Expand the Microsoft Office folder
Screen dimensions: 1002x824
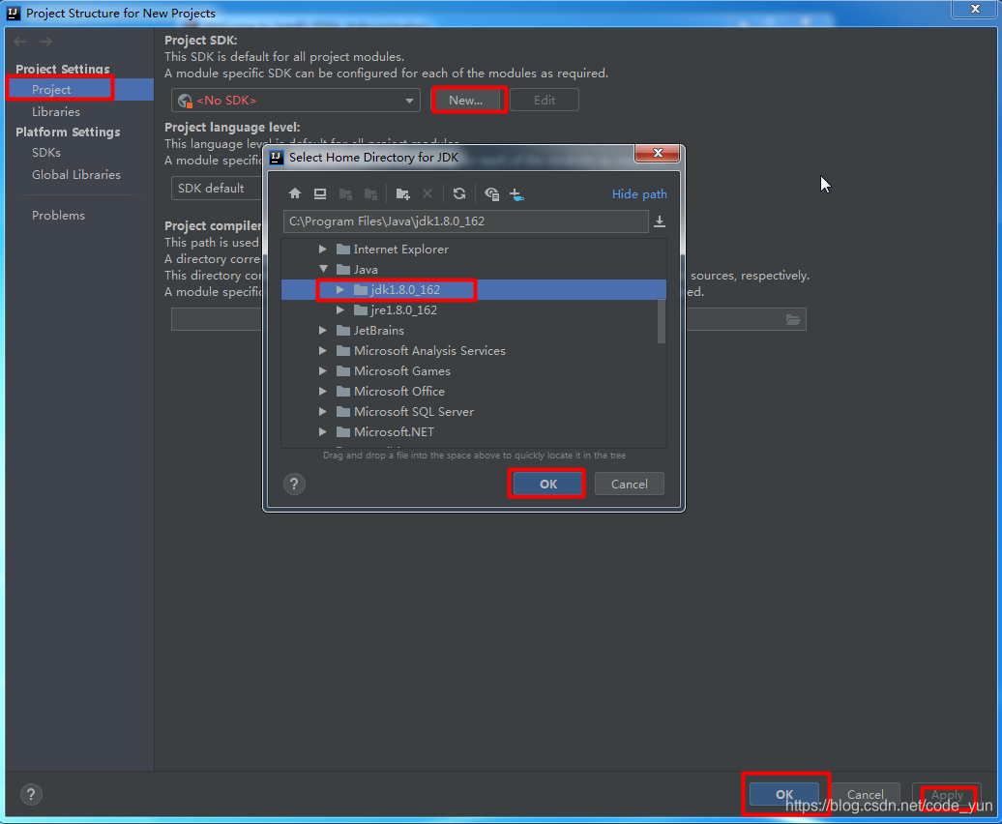[x=323, y=391]
